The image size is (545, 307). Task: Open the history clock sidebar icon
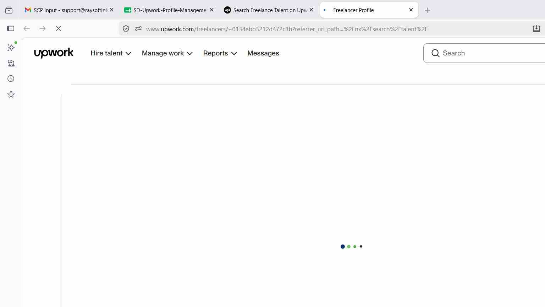11,79
